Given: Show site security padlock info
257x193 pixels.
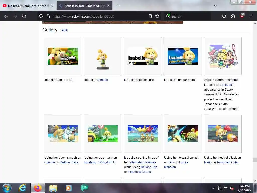Looking at the screenshot, I should [x=48, y=16].
